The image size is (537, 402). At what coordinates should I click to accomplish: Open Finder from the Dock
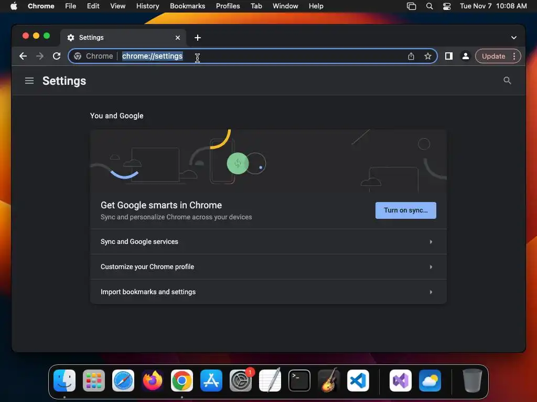[x=65, y=381]
